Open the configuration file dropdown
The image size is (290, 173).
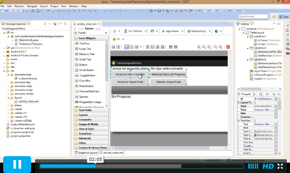[117, 31]
